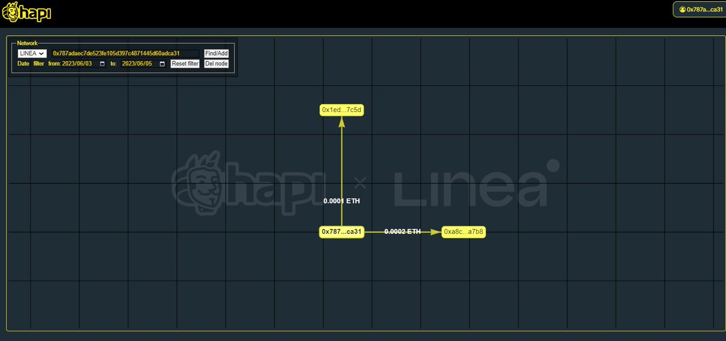Click the Del node button
Screen dimensions: 726x341
(216, 64)
